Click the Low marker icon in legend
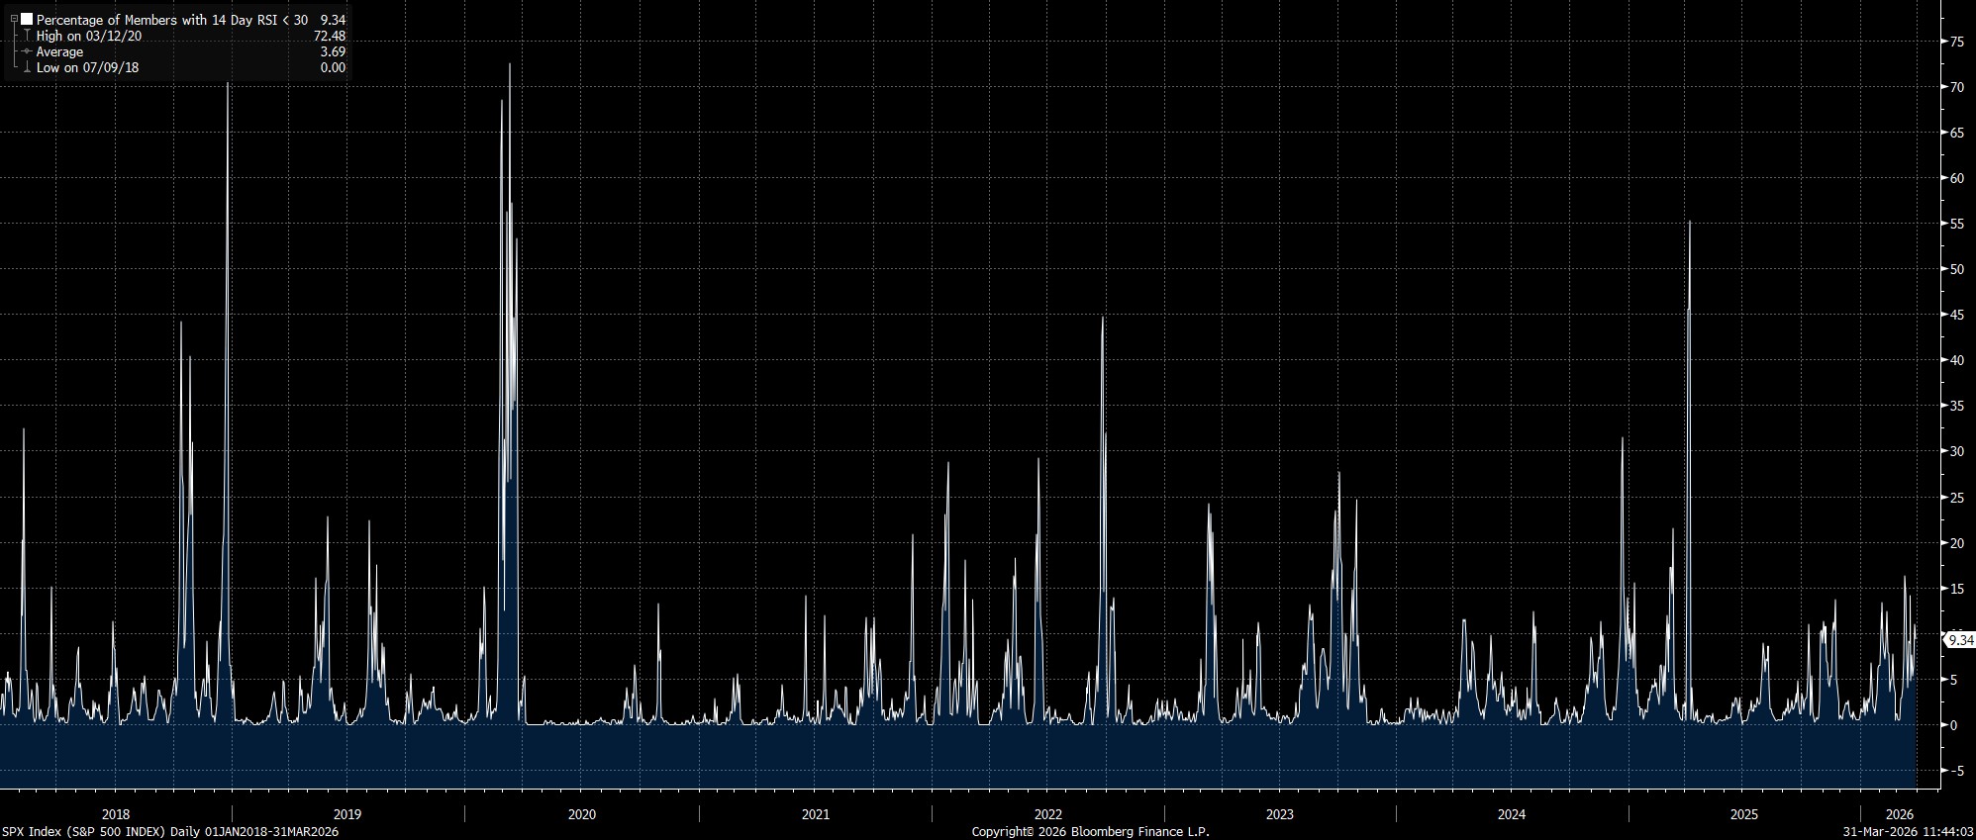1976x840 pixels. (27, 67)
